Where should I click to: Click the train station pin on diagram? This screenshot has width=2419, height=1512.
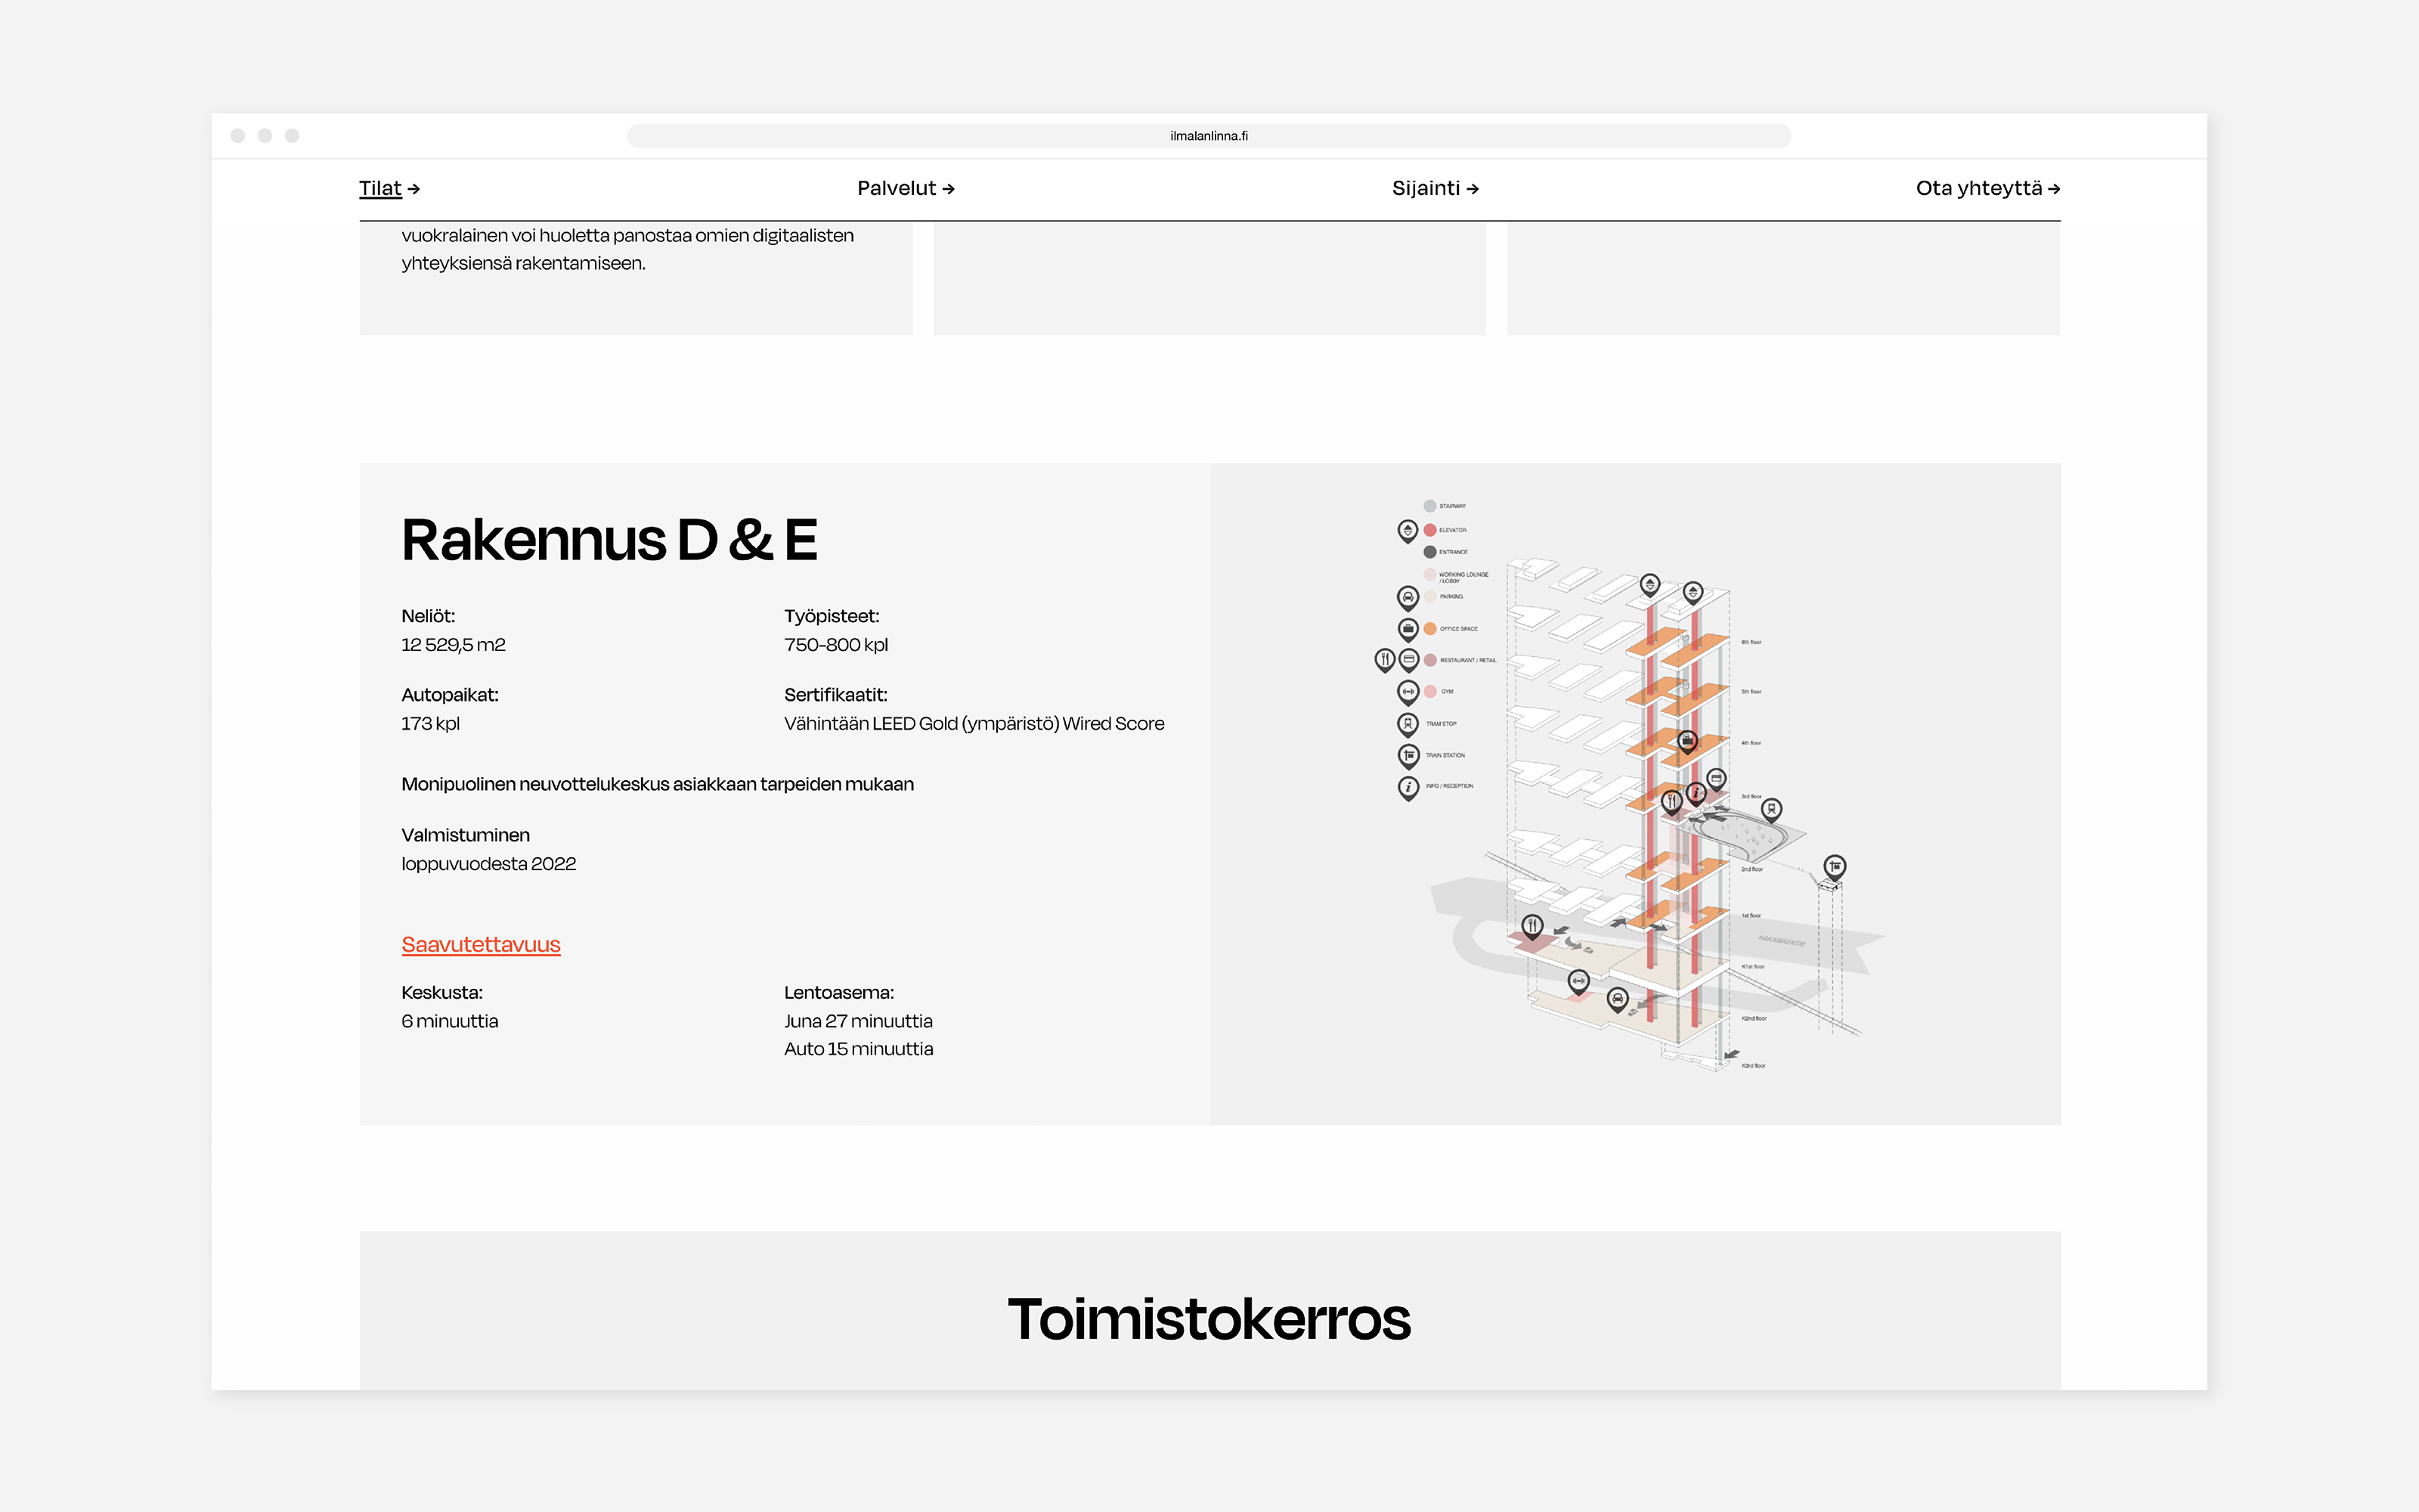[1834, 866]
